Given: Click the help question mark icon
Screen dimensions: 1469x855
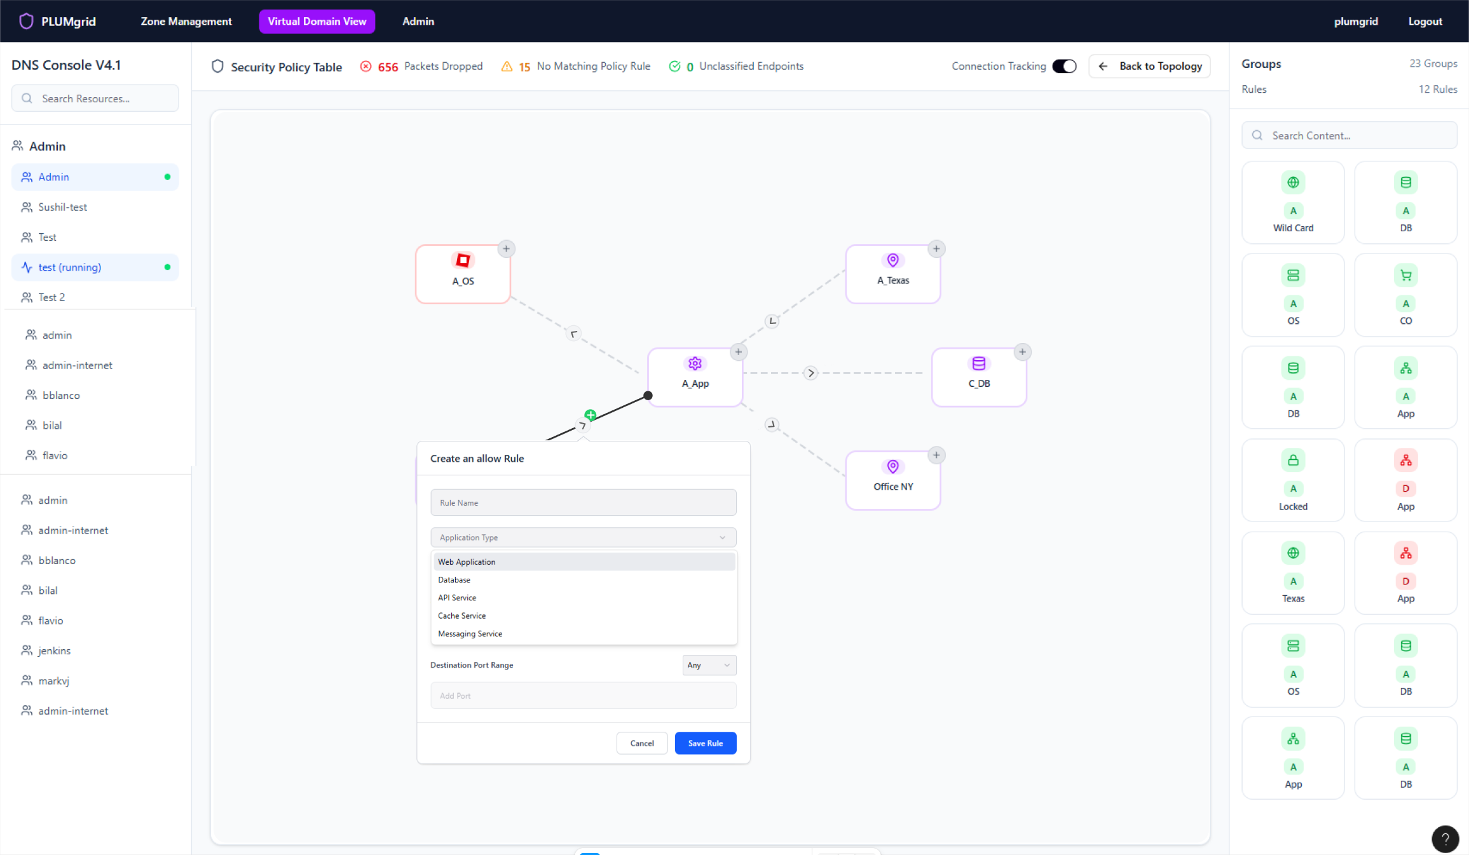Looking at the screenshot, I should [x=1445, y=838].
